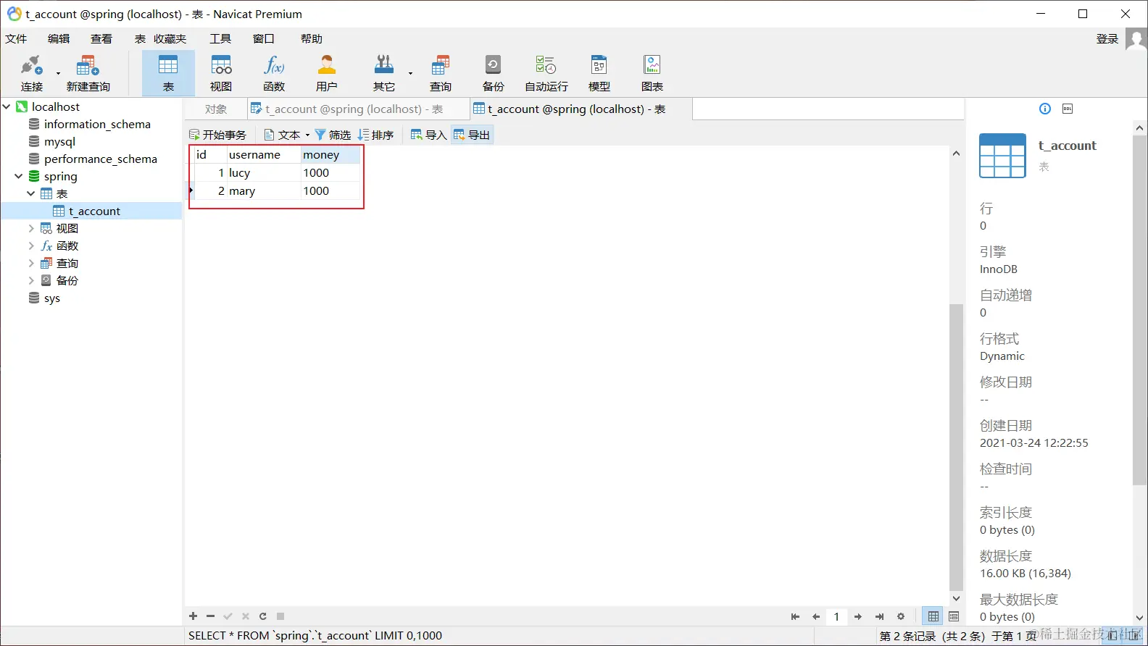This screenshot has height=646, width=1148.
Task: Open the 模型 (Model) toolbar icon
Action: [599, 73]
